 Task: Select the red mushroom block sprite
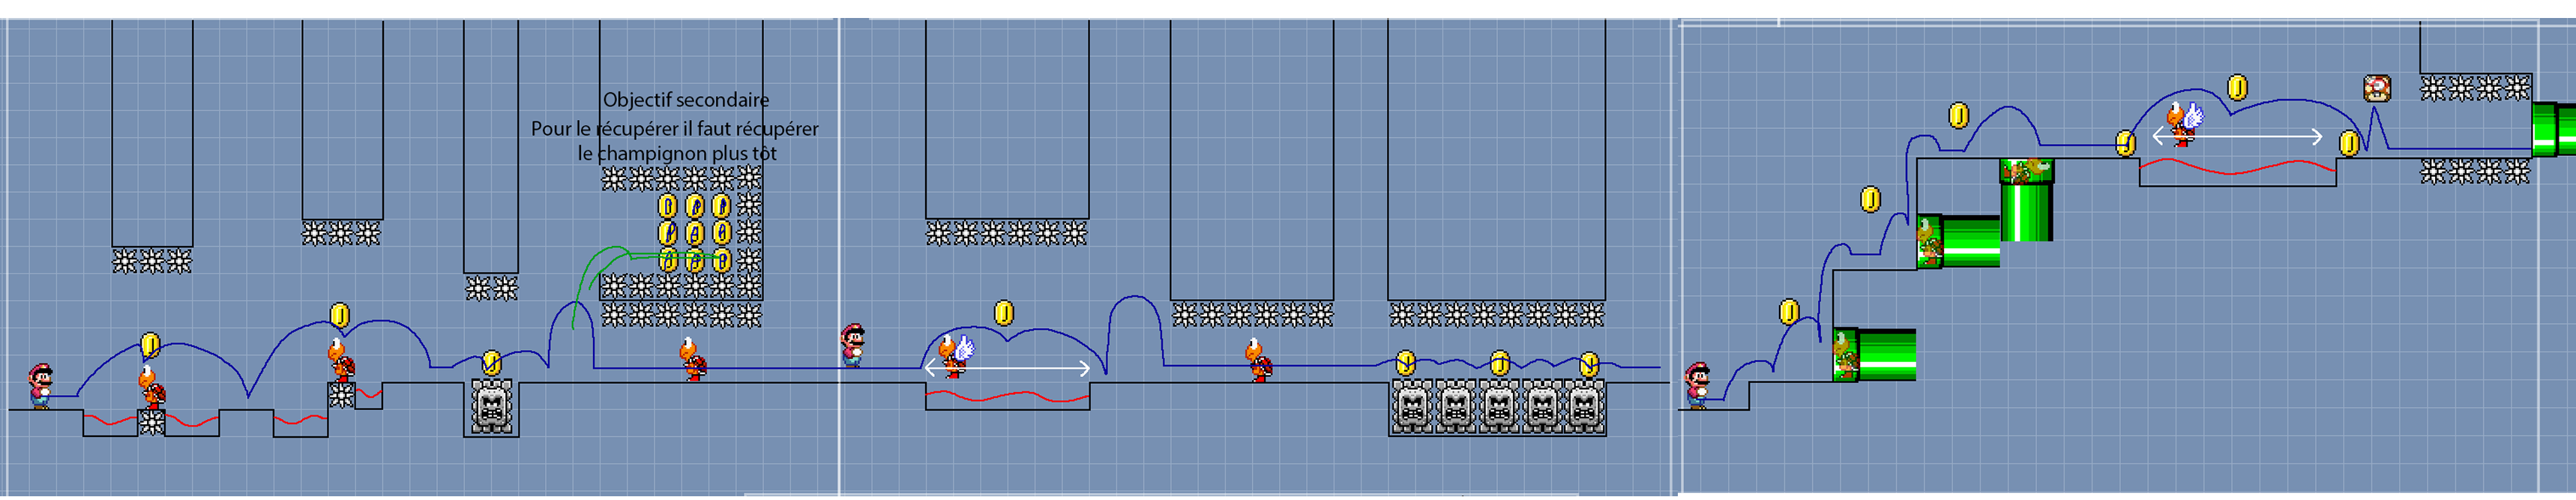pyautogui.click(x=2377, y=89)
